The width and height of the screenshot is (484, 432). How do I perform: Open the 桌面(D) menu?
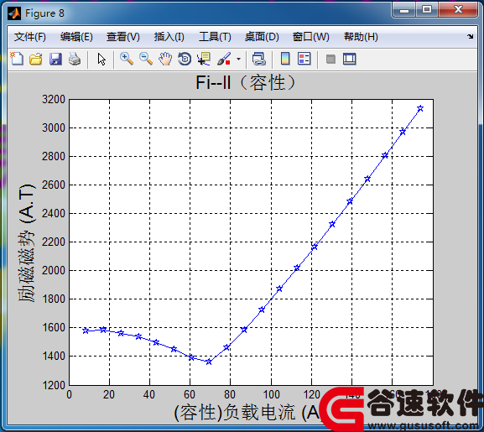262,37
